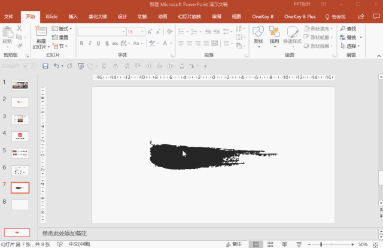383x248 pixels.
Task: Click the Save icon in quick access toolbar
Action: 45,66
